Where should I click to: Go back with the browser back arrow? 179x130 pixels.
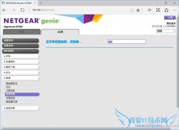[x=4, y=10]
